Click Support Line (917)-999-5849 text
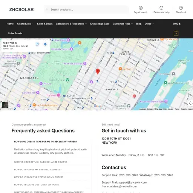The width and height of the screenshot is (193, 193). point(120,175)
